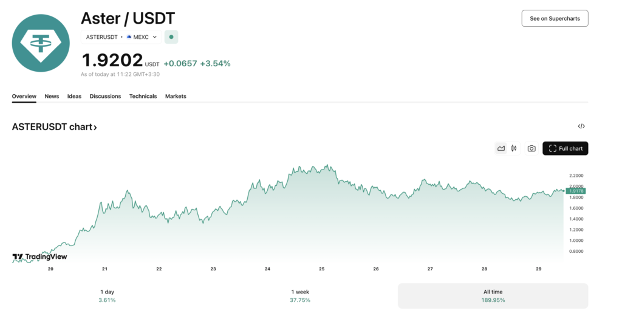Click the 1.9178 price label on axis

pyautogui.click(x=576, y=191)
